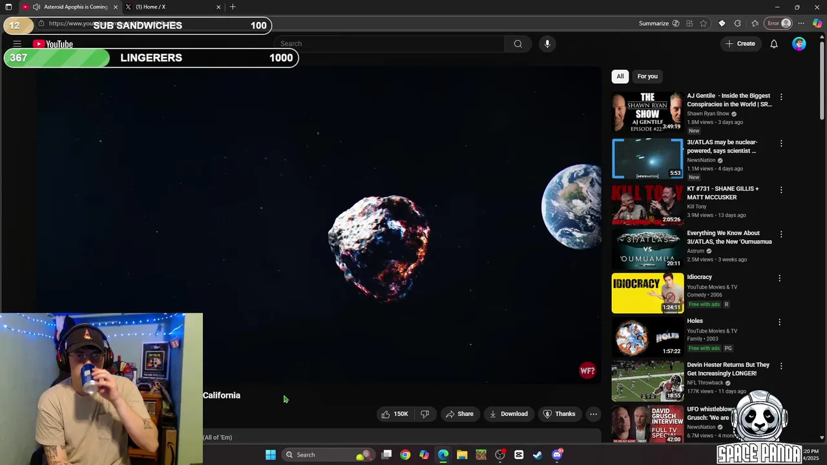Open the YouTube notifications bell
This screenshot has width=827, height=465.
[774, 44]
